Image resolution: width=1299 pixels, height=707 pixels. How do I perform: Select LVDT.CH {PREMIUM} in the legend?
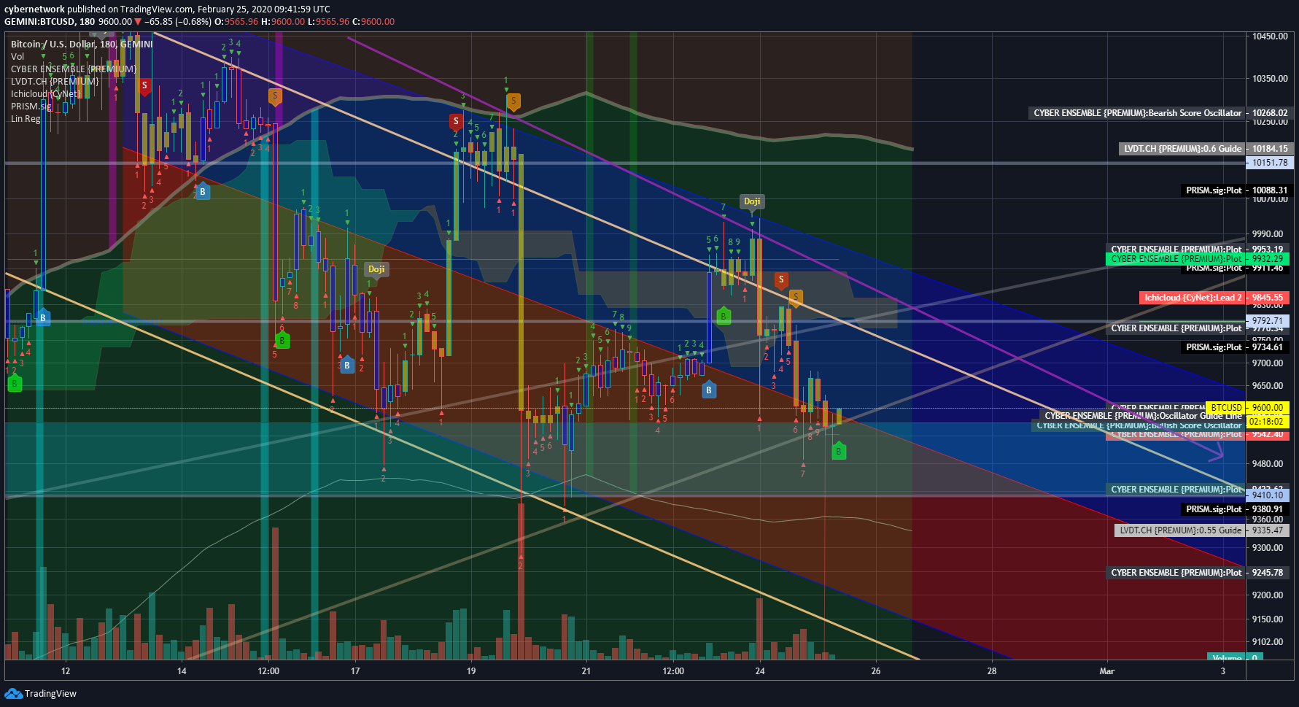[x=55, y=81]
